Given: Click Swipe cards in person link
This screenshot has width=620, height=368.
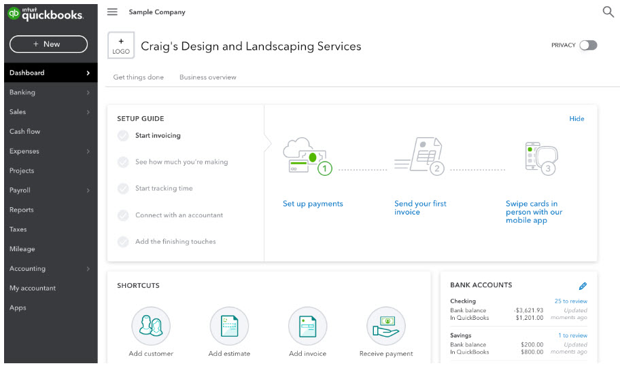Looking at the screenshot, I should click(x=534, y=212).
